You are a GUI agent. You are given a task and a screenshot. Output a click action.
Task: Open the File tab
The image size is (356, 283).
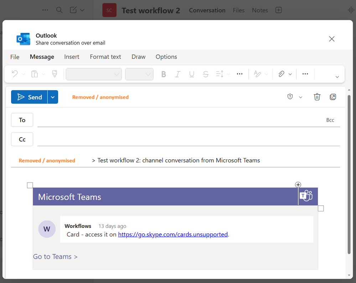click(x=15, y=57)
